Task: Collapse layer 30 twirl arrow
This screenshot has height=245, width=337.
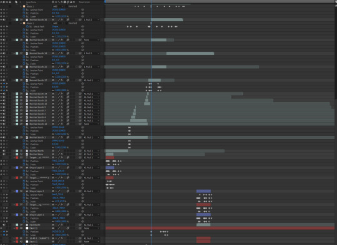Action: [x=14, y=137]
